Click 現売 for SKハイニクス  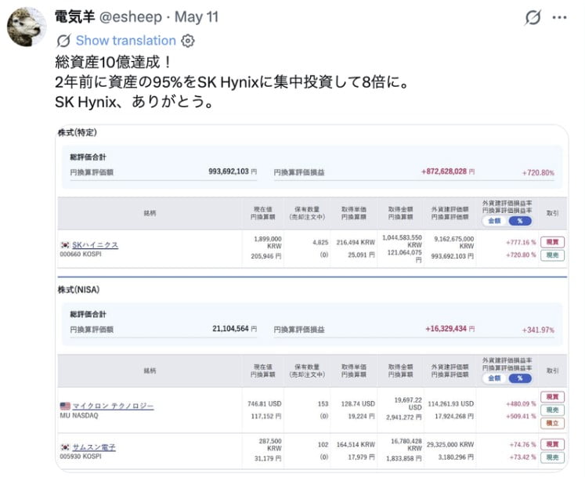[x=552, y=255]
